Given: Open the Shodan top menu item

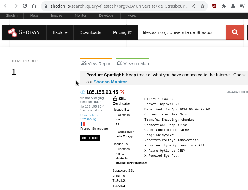Looking at the screenshot, I should pyautogui.click(x=12, y=16).
